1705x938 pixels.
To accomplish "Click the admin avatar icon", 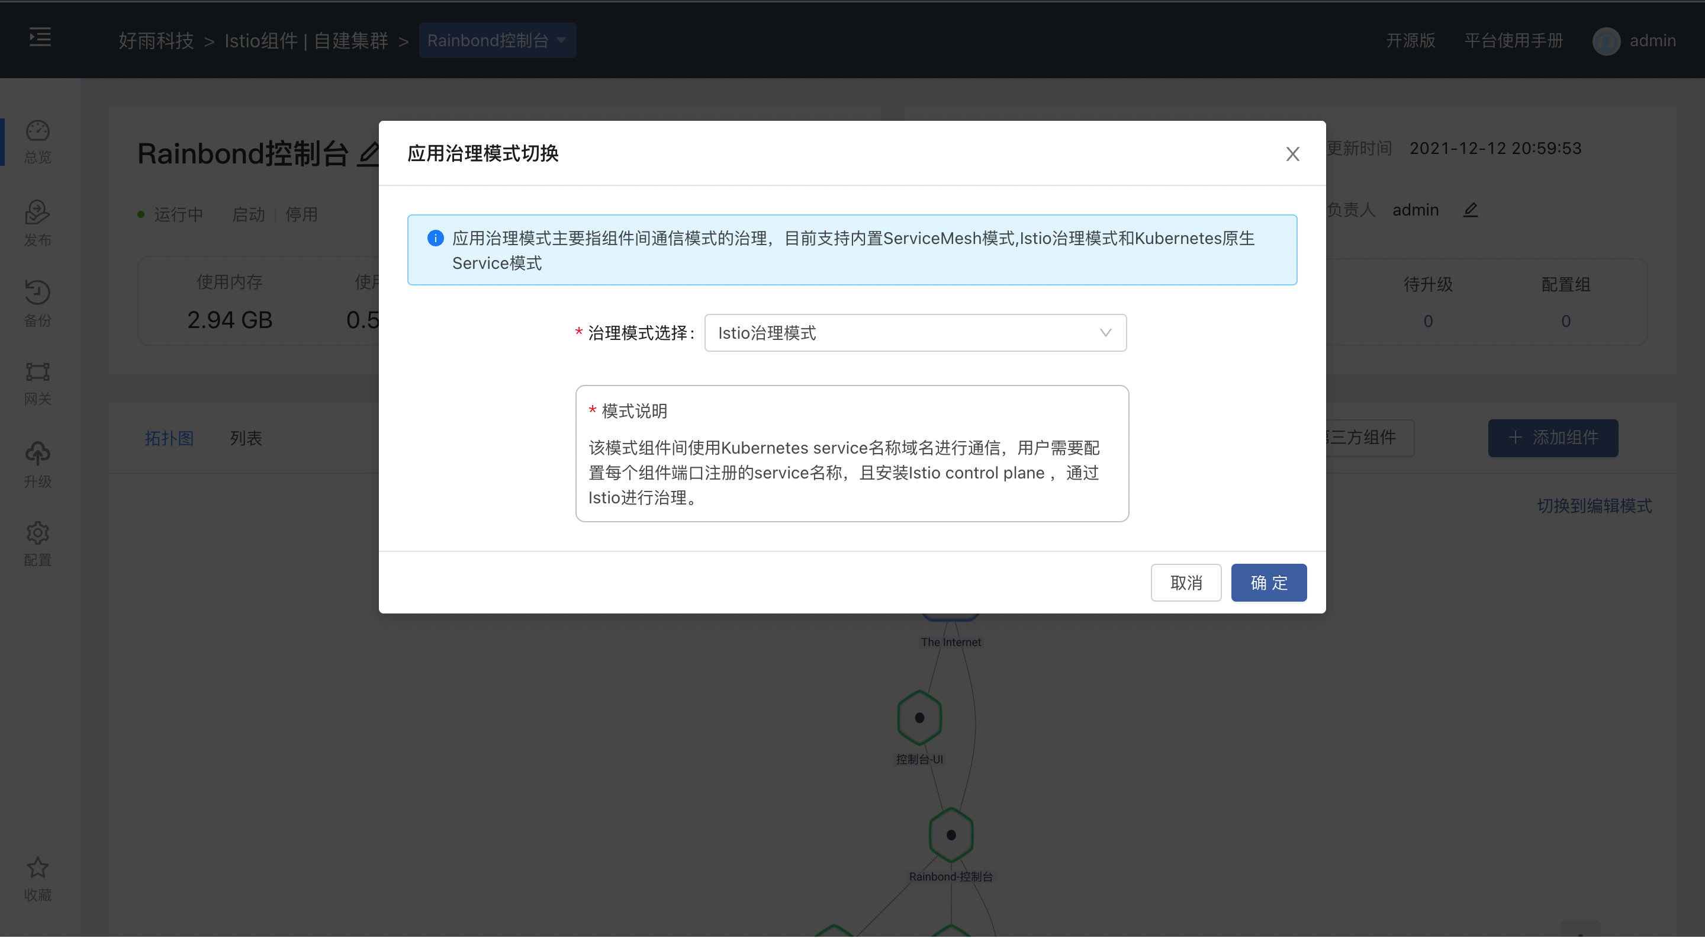I will coord(1606,41).
